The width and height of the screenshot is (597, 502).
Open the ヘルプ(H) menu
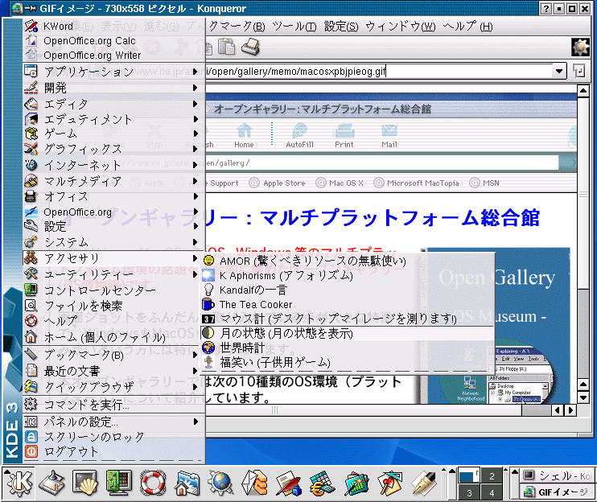[468, 27]
